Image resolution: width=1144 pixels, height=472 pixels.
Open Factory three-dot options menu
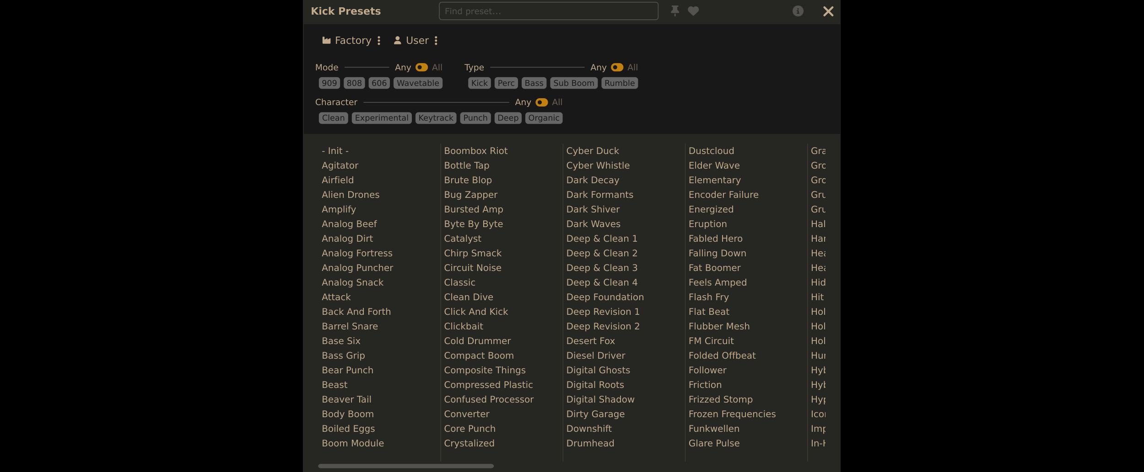pos(379,41)
